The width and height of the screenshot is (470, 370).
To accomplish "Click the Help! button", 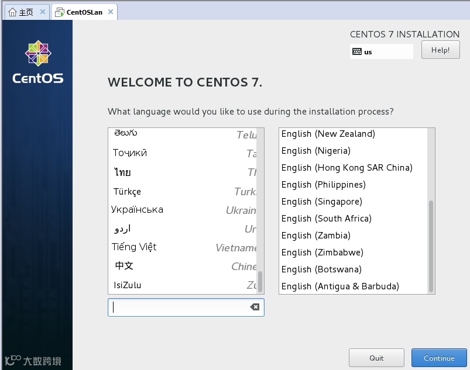I will (x=440, y=50).
